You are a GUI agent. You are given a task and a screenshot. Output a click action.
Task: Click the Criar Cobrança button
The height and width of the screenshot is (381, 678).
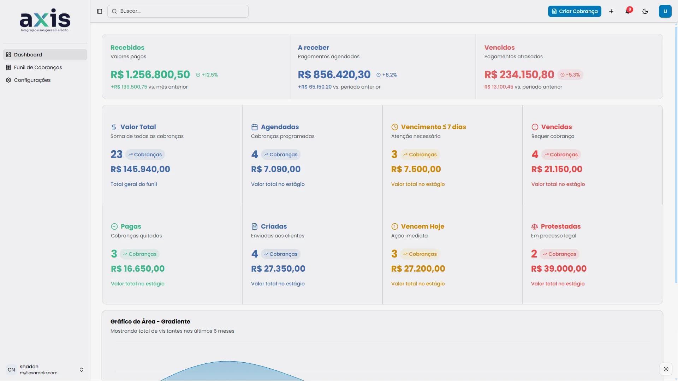pyautogui.click(x=575, y=11)
